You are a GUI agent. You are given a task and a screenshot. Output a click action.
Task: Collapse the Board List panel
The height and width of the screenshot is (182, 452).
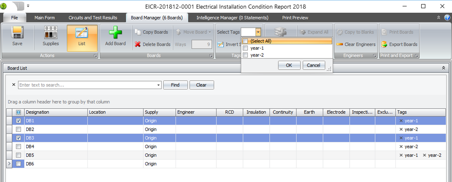(x=443, y=67)
